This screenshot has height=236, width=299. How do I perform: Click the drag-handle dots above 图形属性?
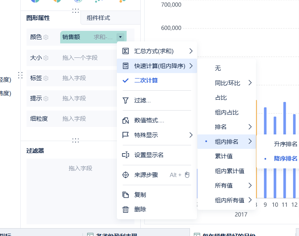point(75,11)
